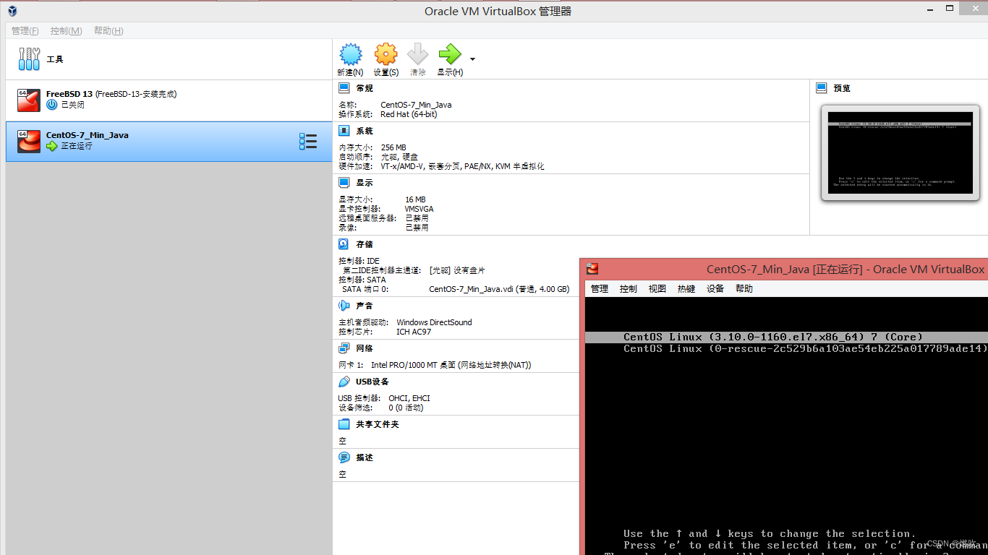Open the 共享文件夹 section heading link
988x555 pixels.
click(378, 424)
